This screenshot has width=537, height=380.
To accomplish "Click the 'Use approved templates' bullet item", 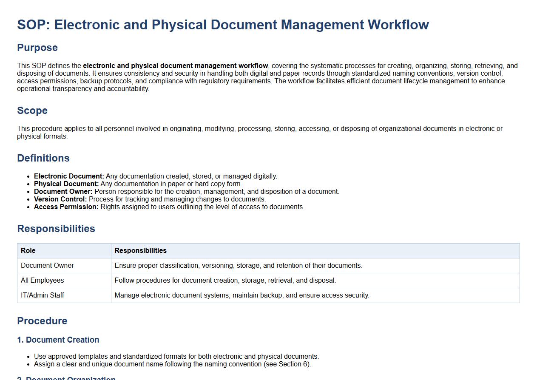I will pyautogui.click(x=176, y=357).
